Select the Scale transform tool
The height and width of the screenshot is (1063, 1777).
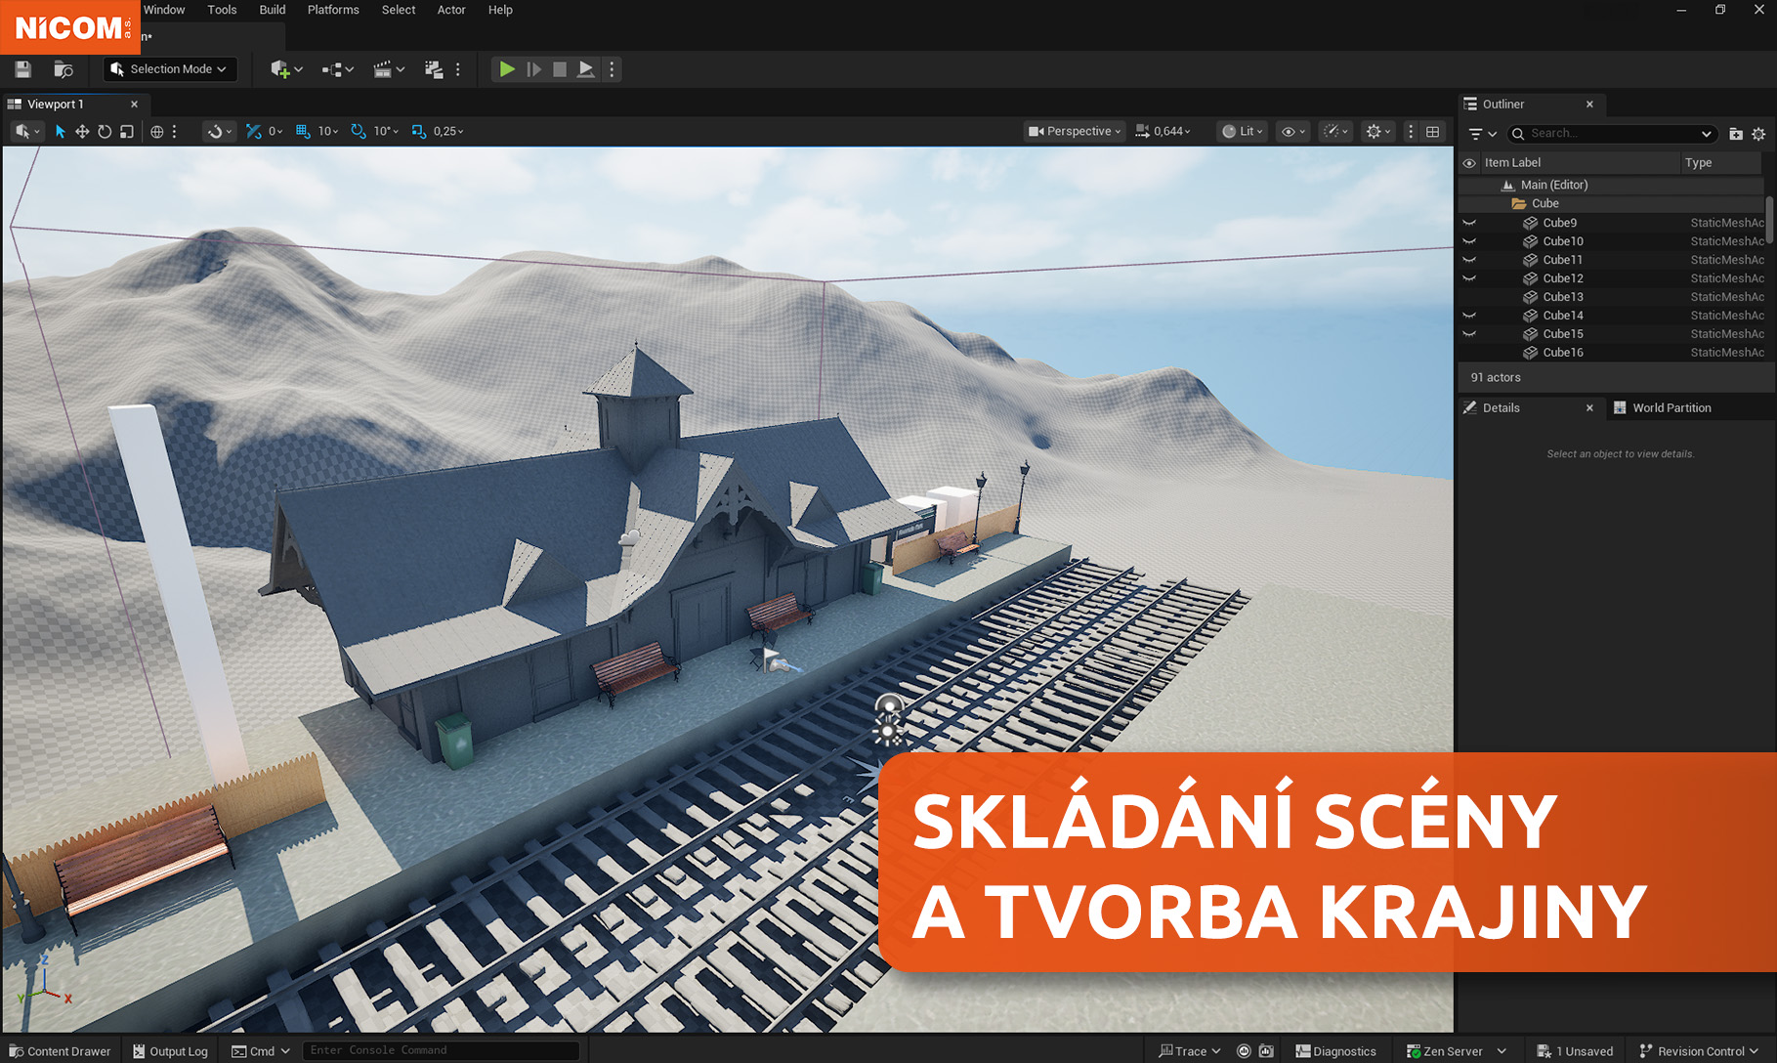(127, 132)
